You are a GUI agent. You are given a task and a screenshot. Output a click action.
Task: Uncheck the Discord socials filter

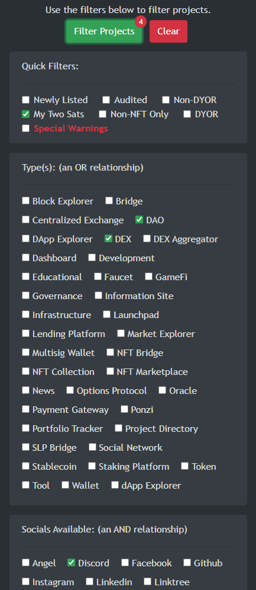71,563
